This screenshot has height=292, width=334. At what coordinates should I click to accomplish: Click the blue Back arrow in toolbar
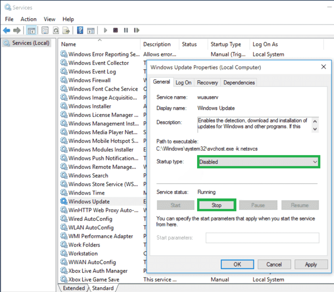7,31
